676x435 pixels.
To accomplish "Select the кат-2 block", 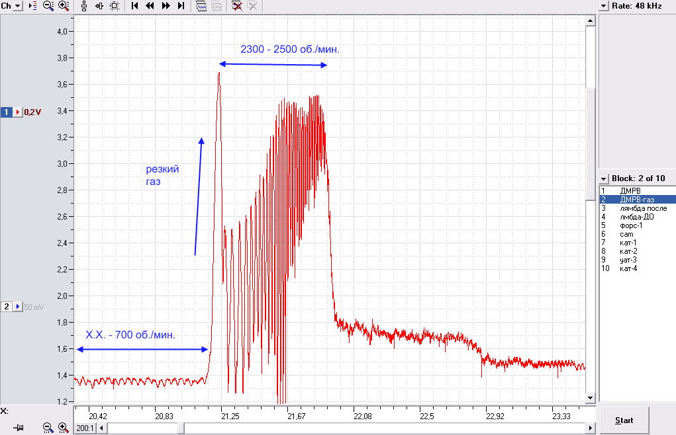I will [x=637, y=251].
